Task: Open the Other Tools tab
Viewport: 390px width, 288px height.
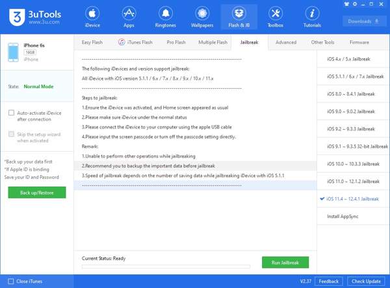Action: [x=322, y=42]
